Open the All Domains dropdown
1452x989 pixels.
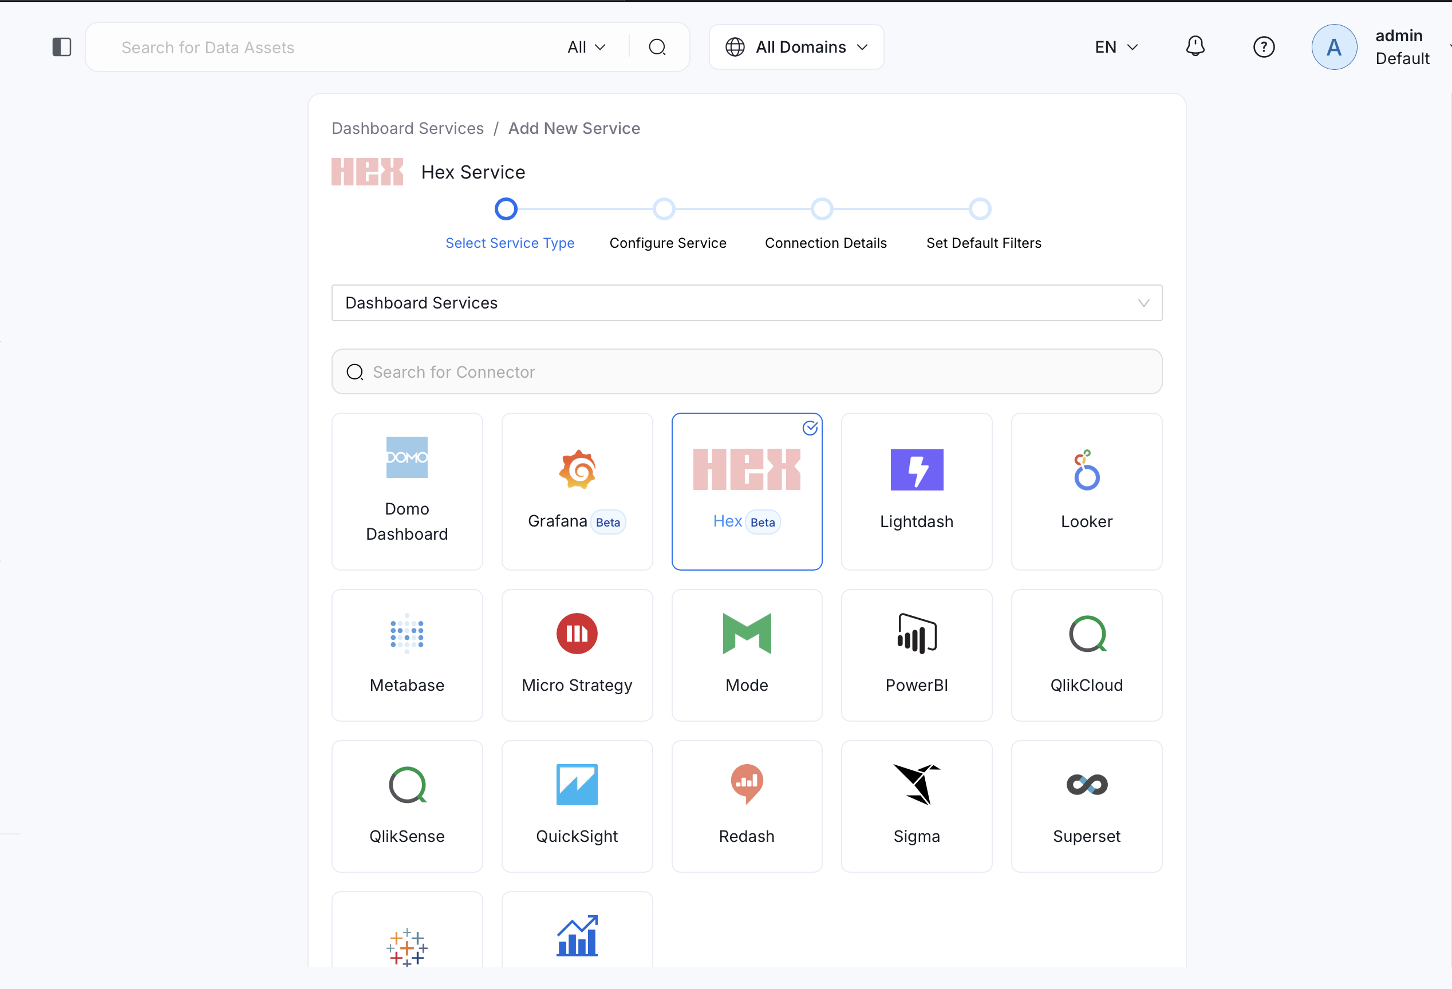[x=796, y=47]
